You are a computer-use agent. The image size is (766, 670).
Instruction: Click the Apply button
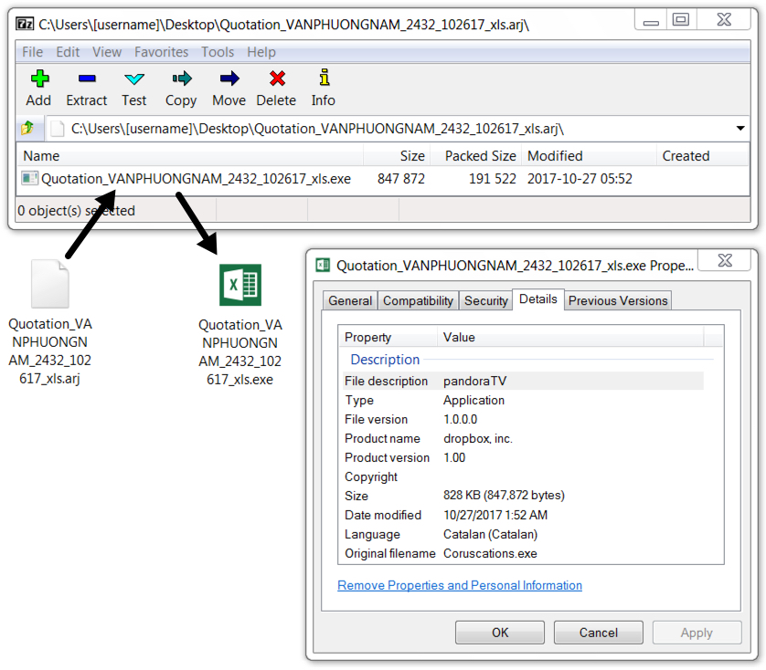[697, 633]
